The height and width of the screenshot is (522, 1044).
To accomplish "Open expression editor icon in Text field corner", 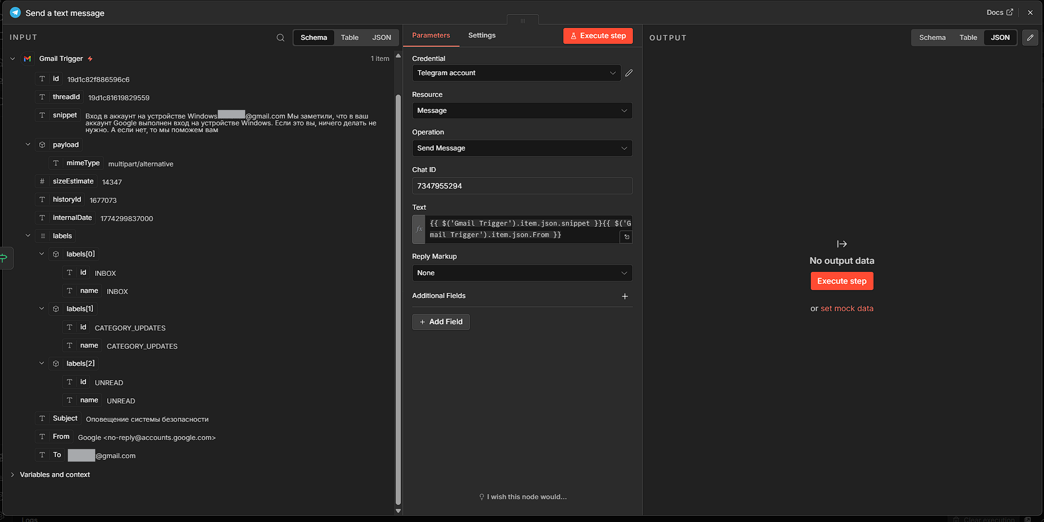I will coord(626,237).
